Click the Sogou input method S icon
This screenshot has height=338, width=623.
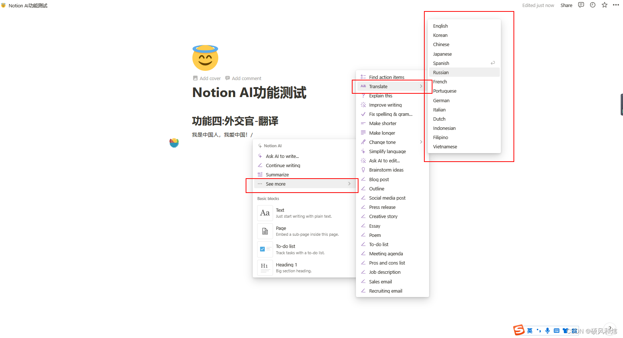(x=519, y=330)
